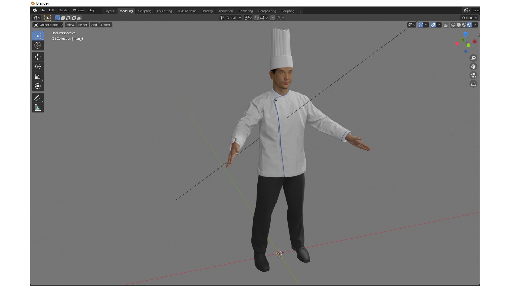
Task: Select the Annotate pencil tool
Action: 38,98
